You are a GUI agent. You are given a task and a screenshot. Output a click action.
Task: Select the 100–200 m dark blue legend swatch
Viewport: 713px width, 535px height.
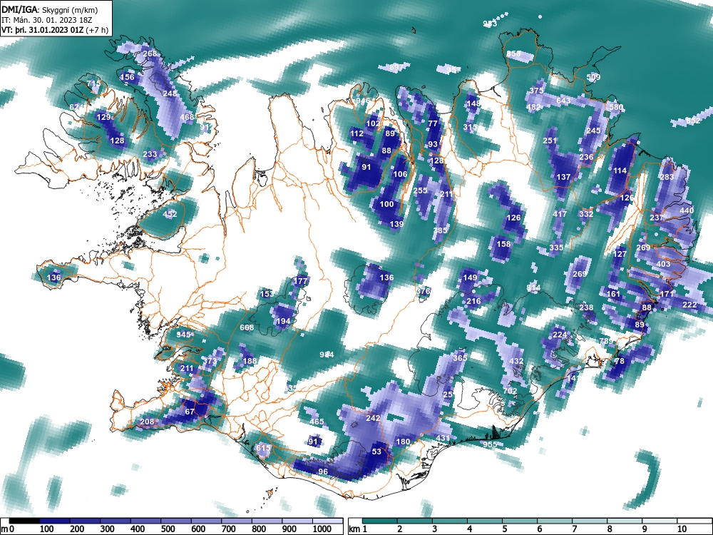coord(55,521)
